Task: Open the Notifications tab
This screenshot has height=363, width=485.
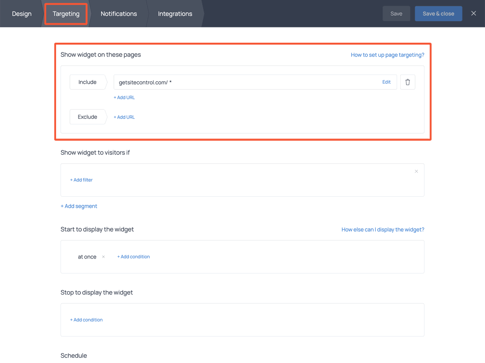Action: tap(118, 14)
